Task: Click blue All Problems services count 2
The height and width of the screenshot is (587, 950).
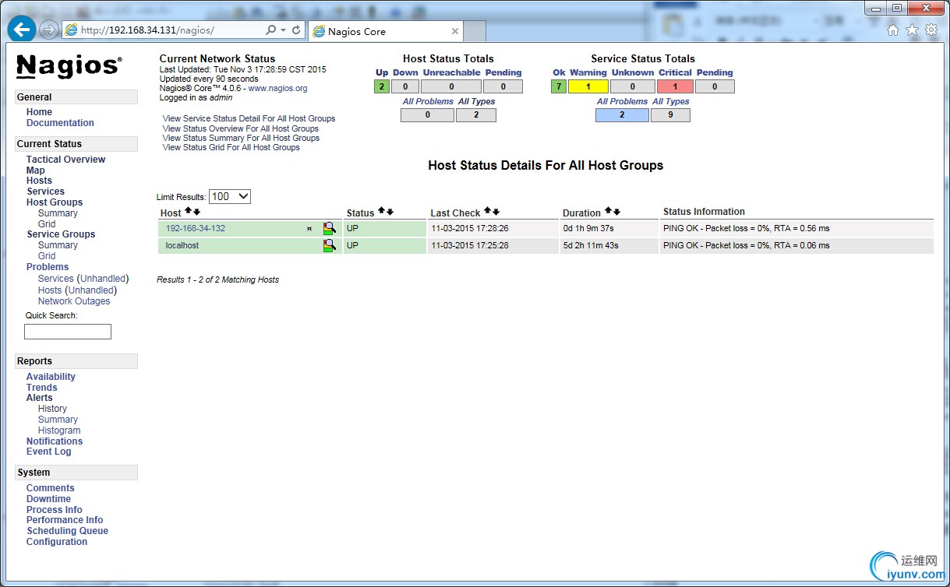Action: click(x=622, y=115)
